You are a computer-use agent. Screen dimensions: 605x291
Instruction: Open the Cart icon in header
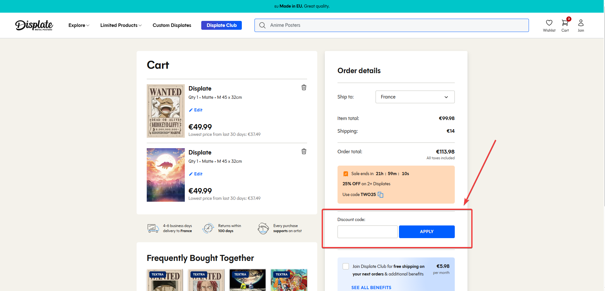click(x=565, y=23)
